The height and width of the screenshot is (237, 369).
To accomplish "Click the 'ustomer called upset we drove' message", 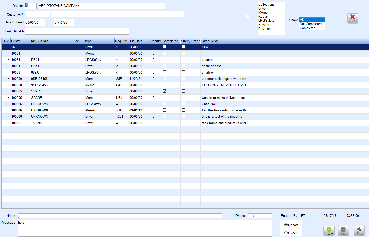I will click(x=224, y=79).
